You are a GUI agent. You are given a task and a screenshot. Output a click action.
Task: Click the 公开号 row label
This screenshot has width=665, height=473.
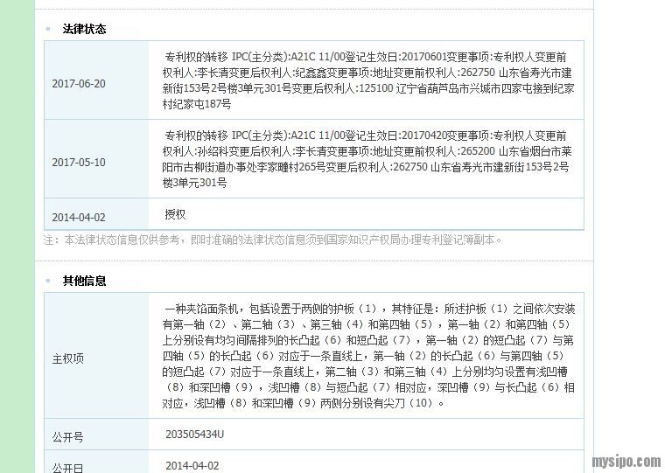(68, 437)
